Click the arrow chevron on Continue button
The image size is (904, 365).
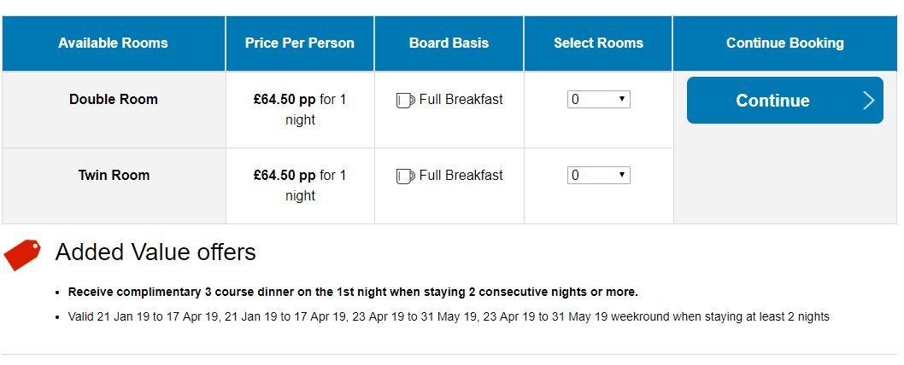pos(869,101)
